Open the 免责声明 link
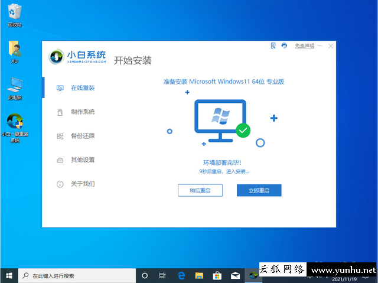 point(305,46)
